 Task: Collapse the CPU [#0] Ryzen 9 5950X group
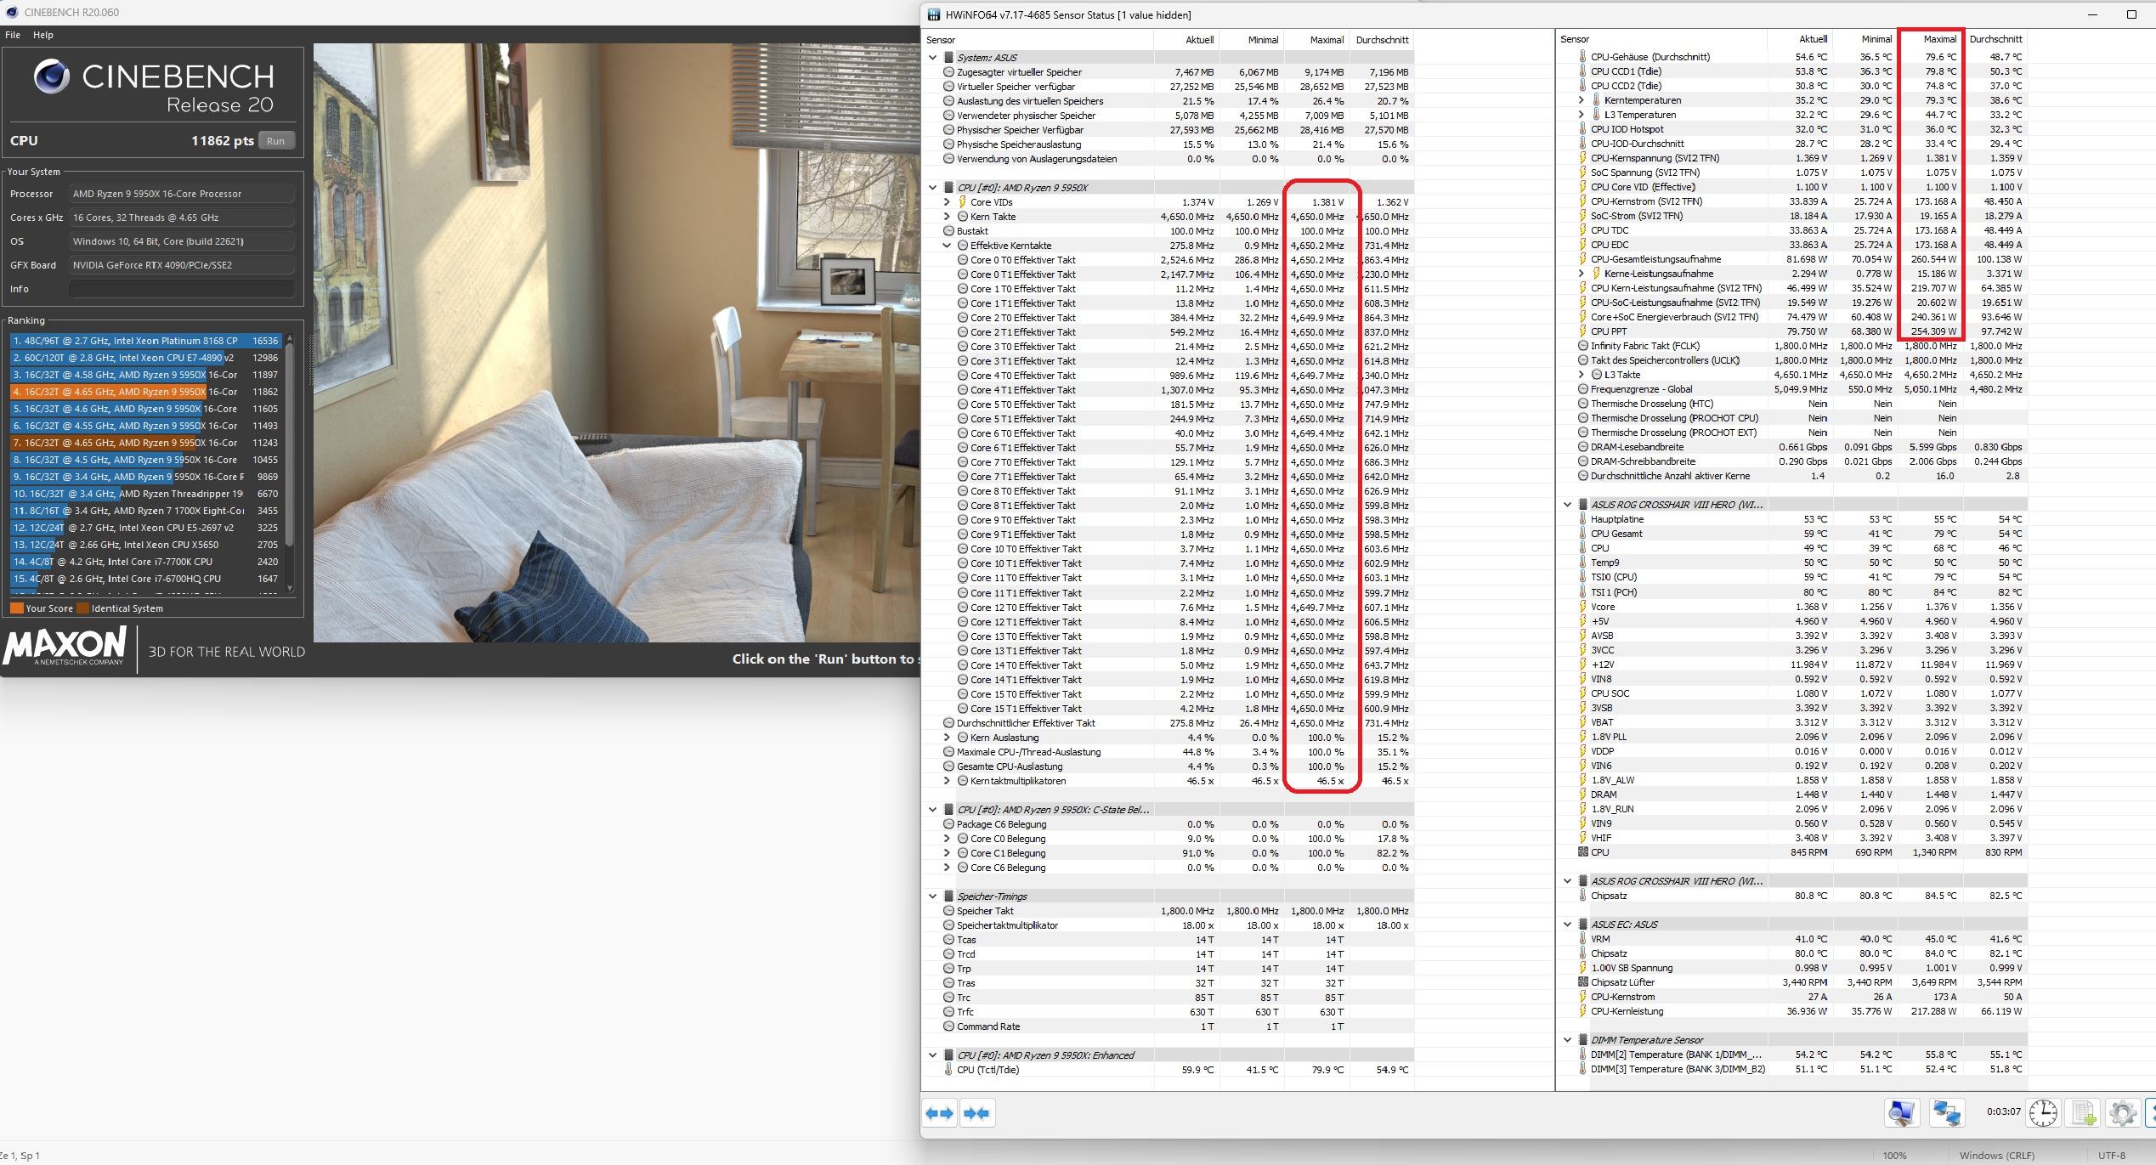[933, 188]
